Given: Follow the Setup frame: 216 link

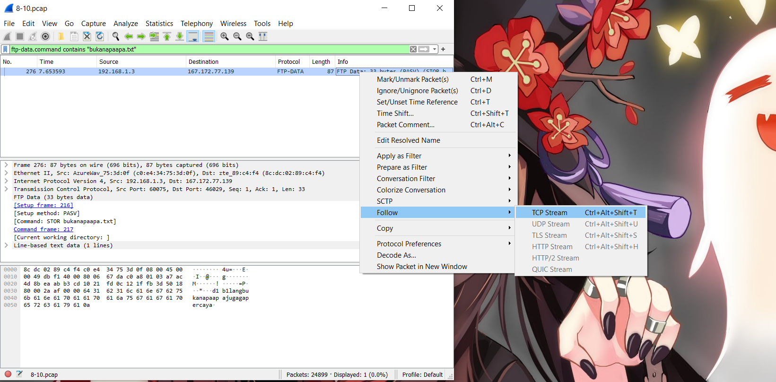Looking at the screenshot, I should [44, 205].
